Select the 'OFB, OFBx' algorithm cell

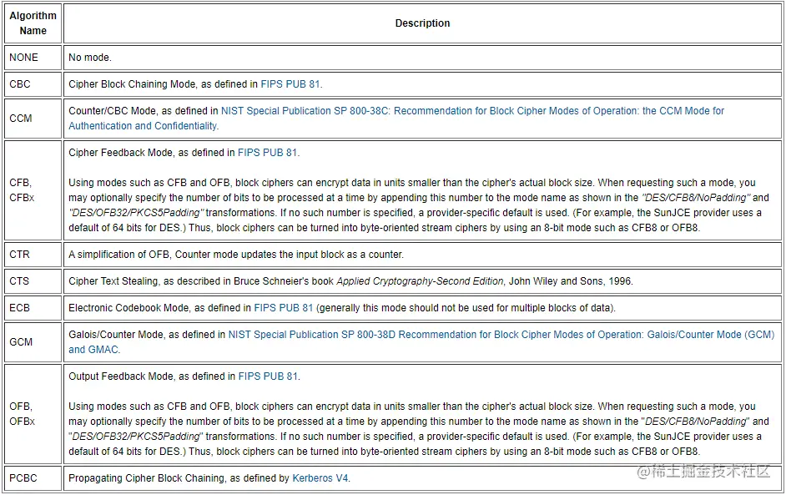(x=33, y=414)
